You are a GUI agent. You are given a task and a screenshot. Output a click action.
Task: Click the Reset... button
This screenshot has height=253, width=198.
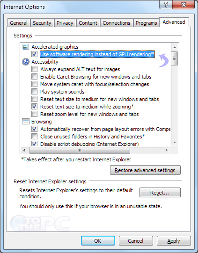pos(160,193)
